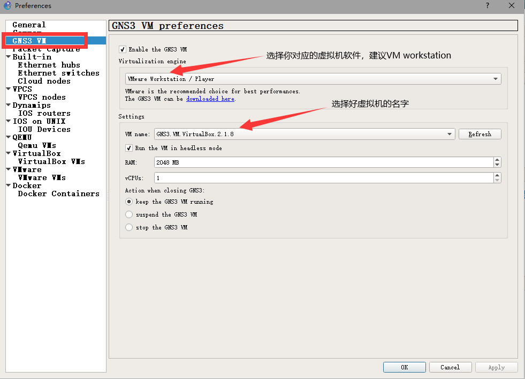525x379 pixels.
Task: Click the help question mark button
Action: click(488, 5)
